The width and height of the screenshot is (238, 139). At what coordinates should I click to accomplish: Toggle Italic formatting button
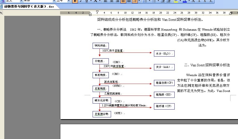(81, 1)
